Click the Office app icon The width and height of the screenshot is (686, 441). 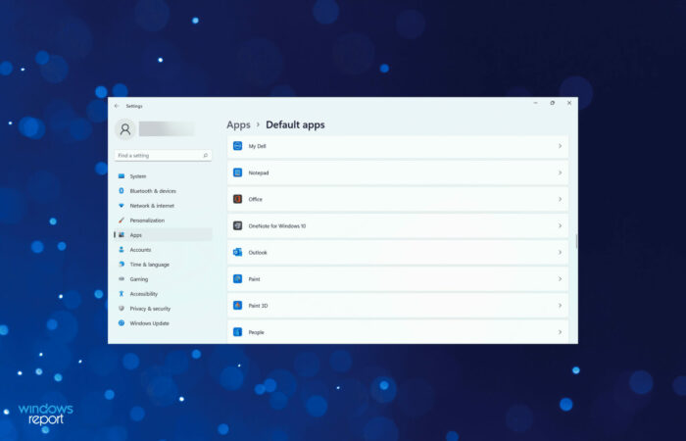[x=237, y=199]
